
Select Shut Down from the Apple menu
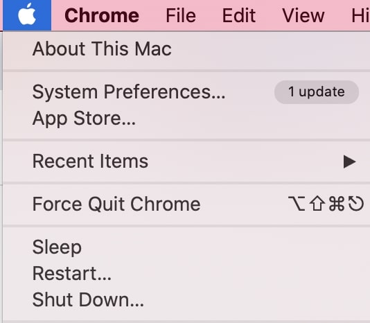tap(88, 299)
